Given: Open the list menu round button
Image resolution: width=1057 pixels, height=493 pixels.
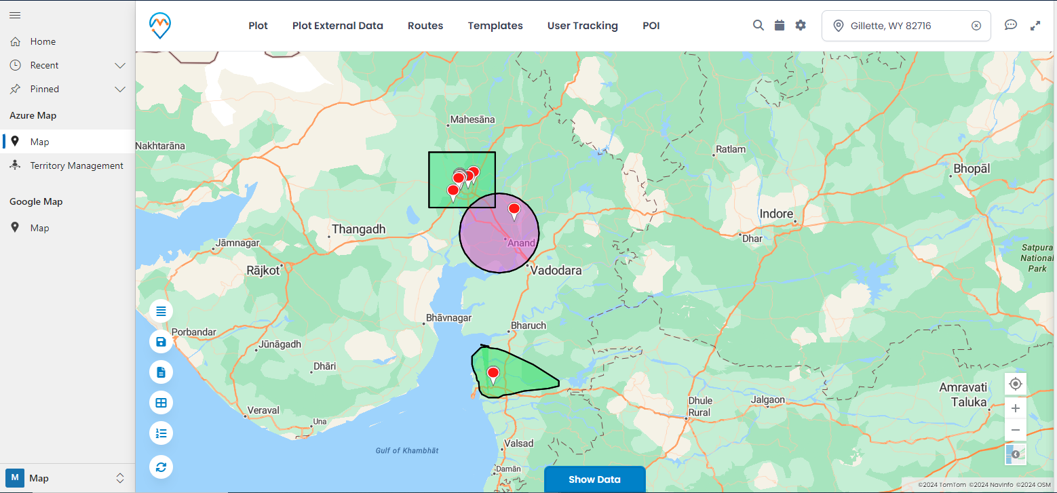Looking at the screenshot, I should (x=161, y=311).
